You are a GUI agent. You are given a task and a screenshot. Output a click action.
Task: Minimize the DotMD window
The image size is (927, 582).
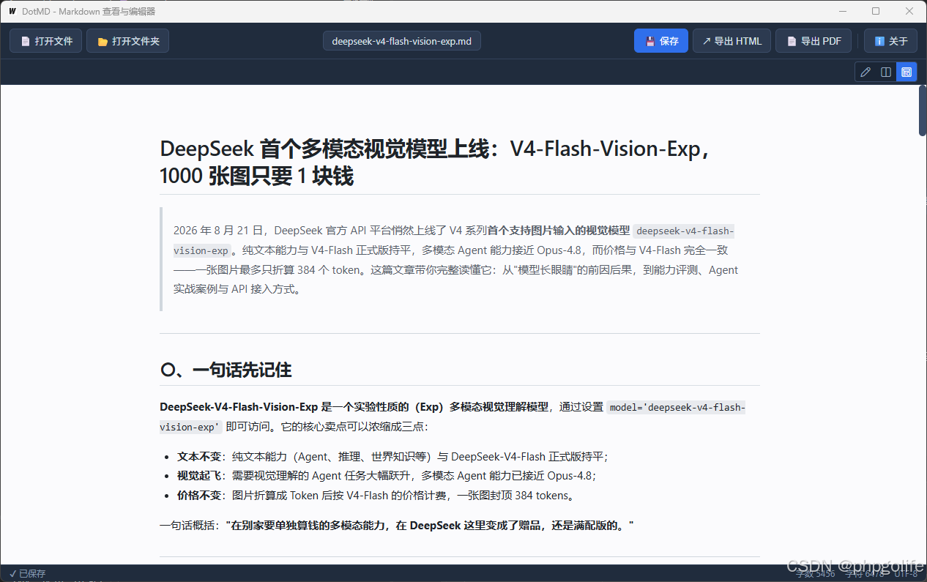[843, 11]
